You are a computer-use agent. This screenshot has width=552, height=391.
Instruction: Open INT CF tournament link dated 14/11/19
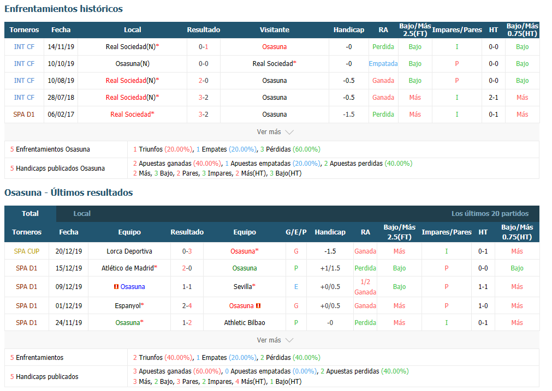(x=24, y=47)
